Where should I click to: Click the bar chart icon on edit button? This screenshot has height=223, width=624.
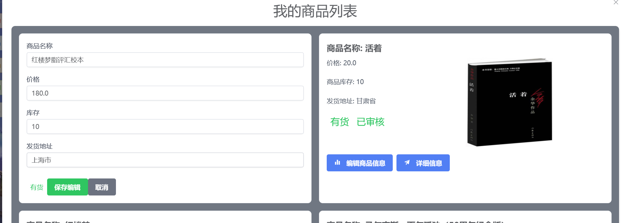click(337, 163)
